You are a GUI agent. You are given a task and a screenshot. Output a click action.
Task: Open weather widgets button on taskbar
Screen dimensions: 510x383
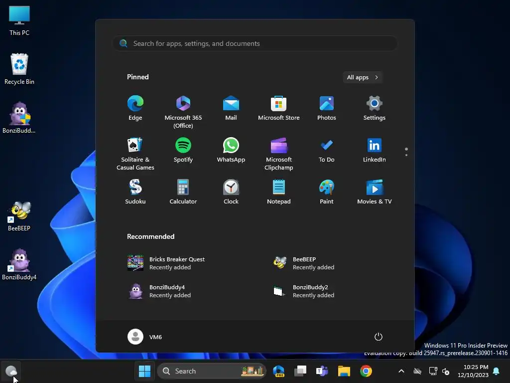click(x=11, y=371)
